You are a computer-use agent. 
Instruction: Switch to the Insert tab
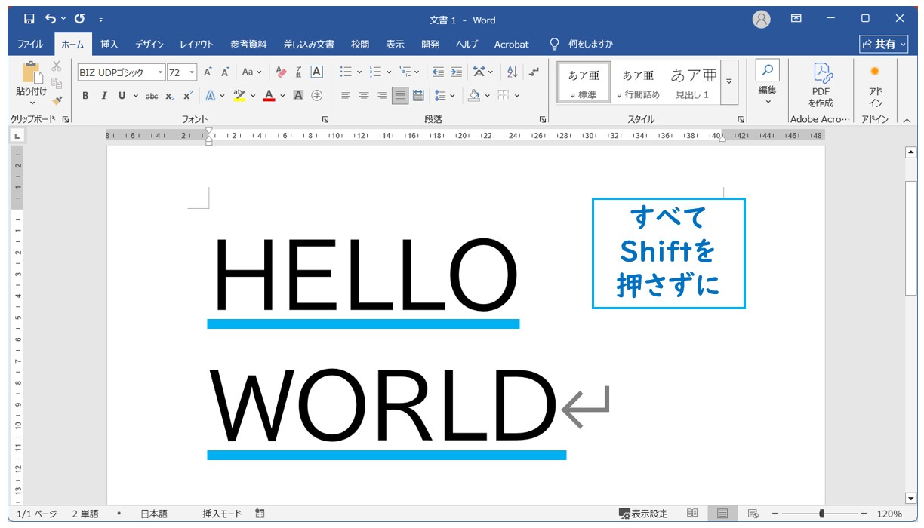tap(109, 44)
